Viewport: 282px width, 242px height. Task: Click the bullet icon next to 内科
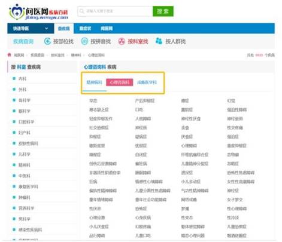click(x=14, y=78)
